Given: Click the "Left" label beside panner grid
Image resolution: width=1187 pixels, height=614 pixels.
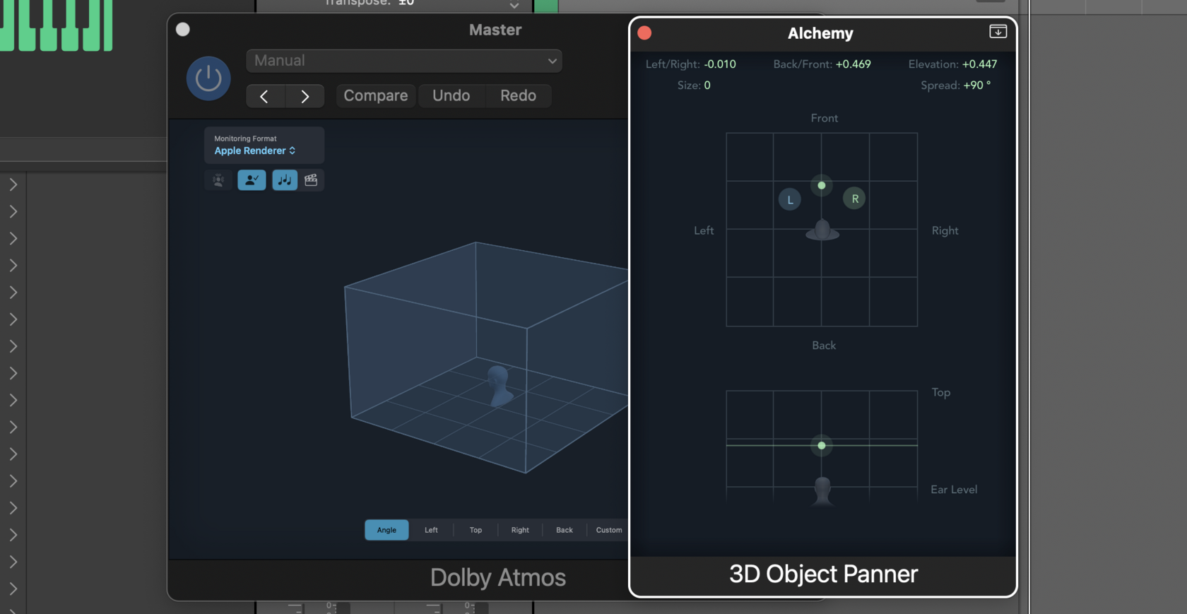Looking at the screenshot, I should (704, 230).
